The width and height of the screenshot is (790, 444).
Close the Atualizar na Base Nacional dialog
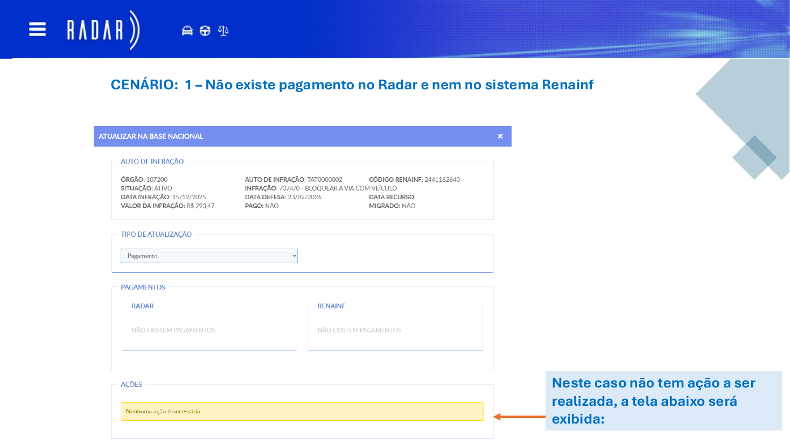pos(500,136)
